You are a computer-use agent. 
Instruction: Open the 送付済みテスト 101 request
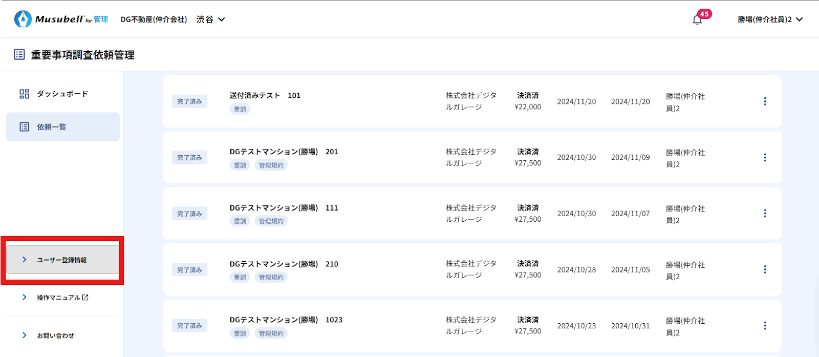265,96
